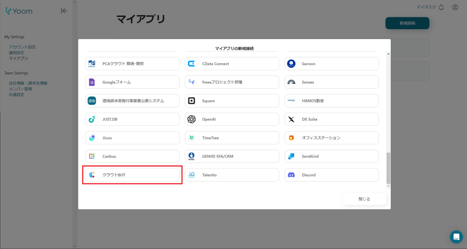Select the HRMOS勤怠 label
Image resolution: width=467 pixels, height=249 pixels.
pos(313,101)
